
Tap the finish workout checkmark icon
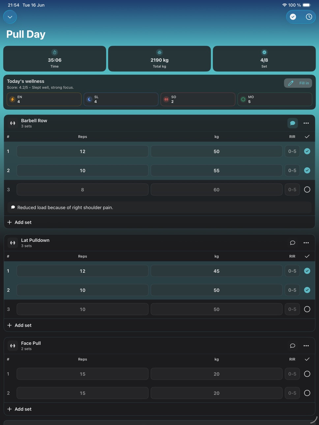pos(293,17)
